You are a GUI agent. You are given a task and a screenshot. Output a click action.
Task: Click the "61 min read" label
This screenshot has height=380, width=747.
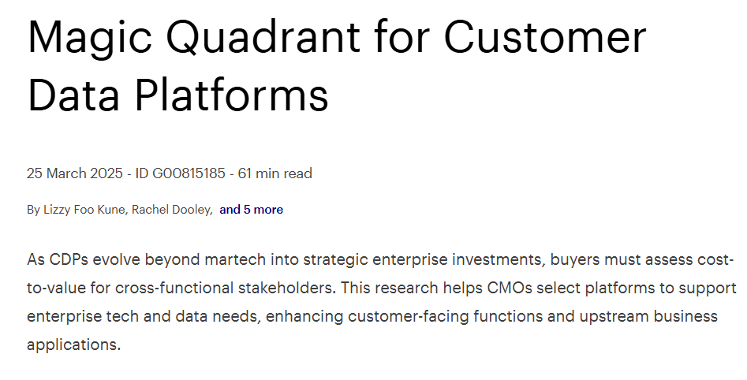pyautogui.click(x=275, y=173)
